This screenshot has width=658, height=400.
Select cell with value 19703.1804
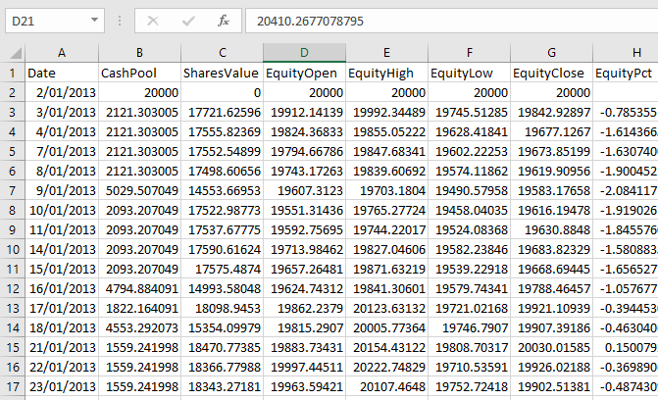[x=386, y=190]
